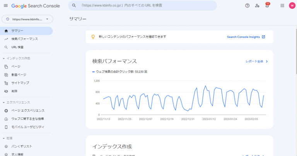Image resolution: width=297 pixels, height=156 pixels.
Task: Click the Google Search Console logo
Action: [x=36, y=6]
